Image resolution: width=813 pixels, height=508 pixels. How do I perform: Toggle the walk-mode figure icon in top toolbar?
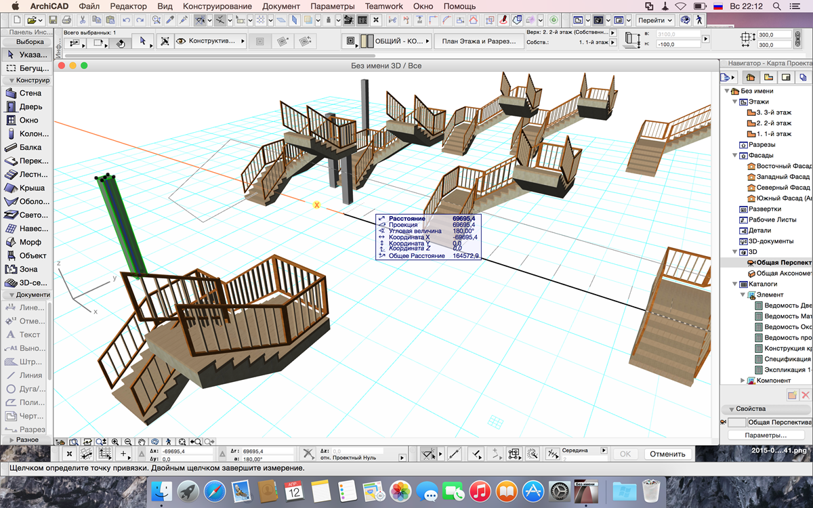(x=700, y=20)
